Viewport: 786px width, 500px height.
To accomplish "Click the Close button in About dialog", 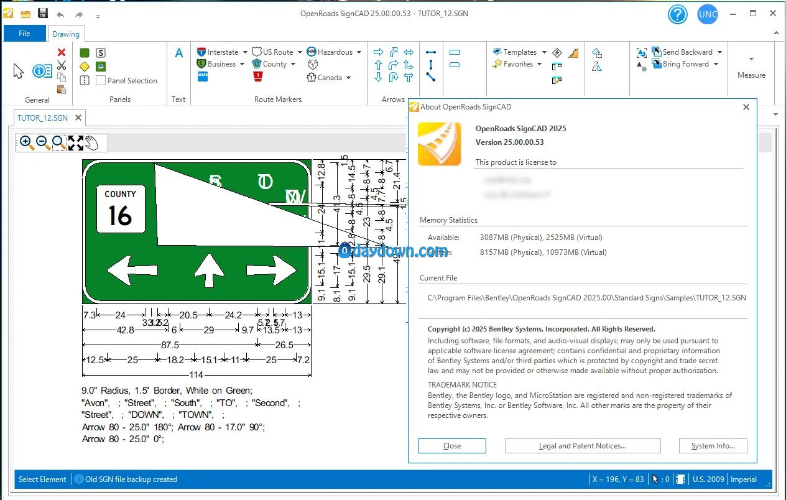I will pos(452,446).
